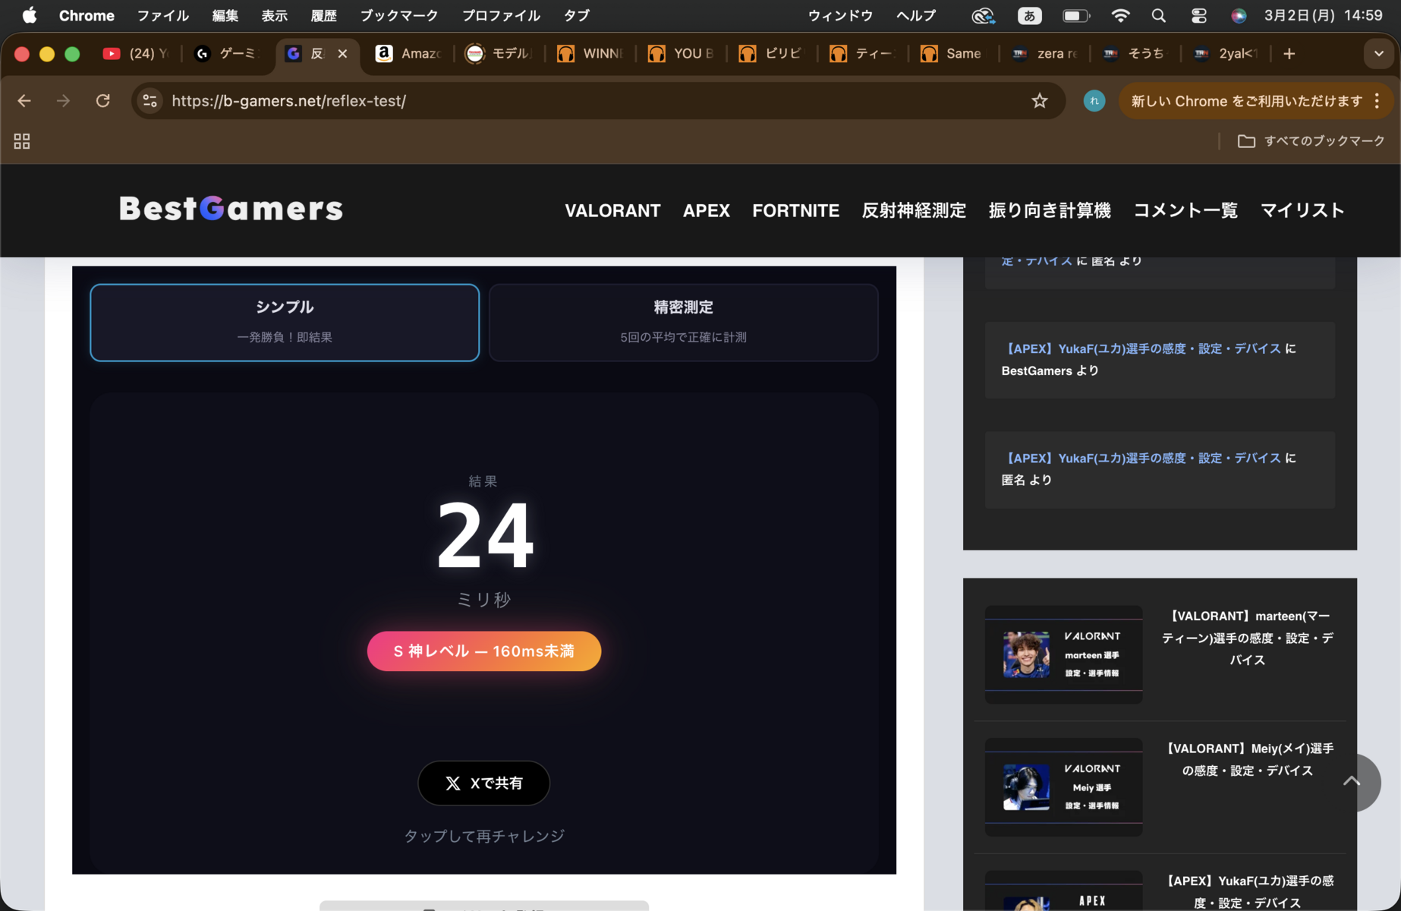The width and height of the screenshot is (1401, 911).
Task: Open the VALORANT navigation link
Action: click(x=612, y=210)
